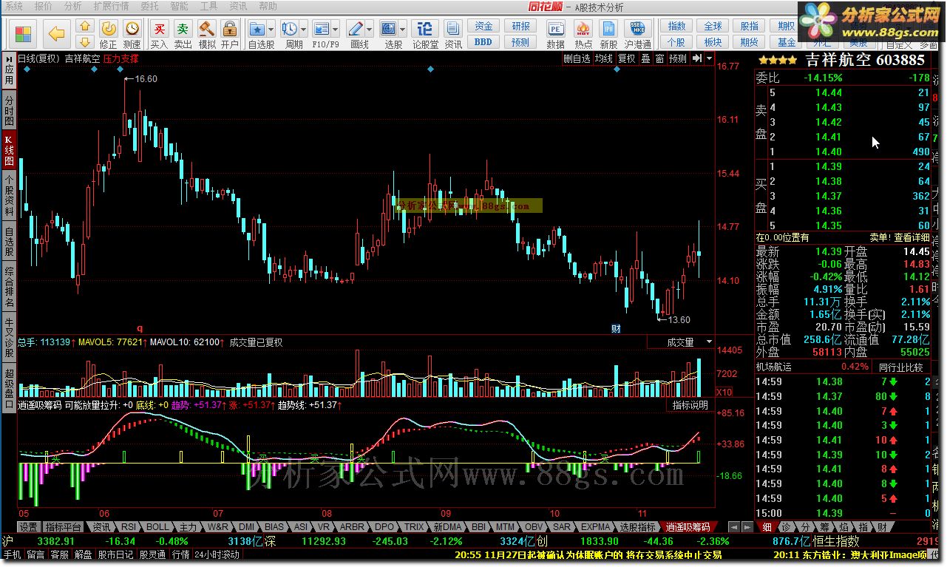
Task: Open the 帮助 menu
Action: tap(268, 6)
